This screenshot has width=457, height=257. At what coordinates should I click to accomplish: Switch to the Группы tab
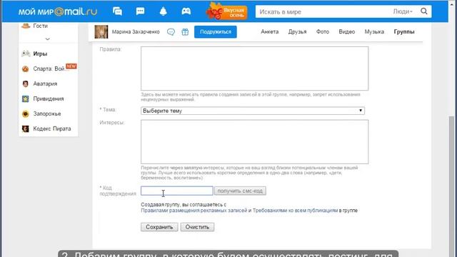404,31
